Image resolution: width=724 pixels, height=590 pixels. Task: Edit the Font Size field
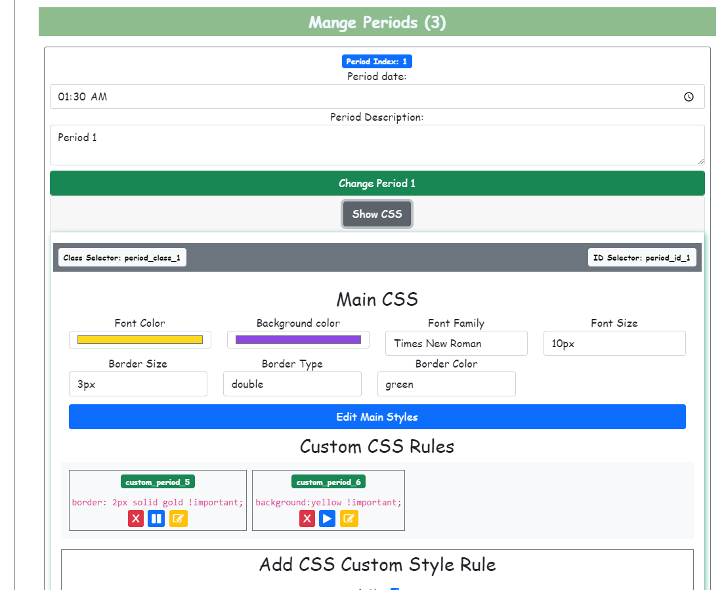click(x=614, y=343)
